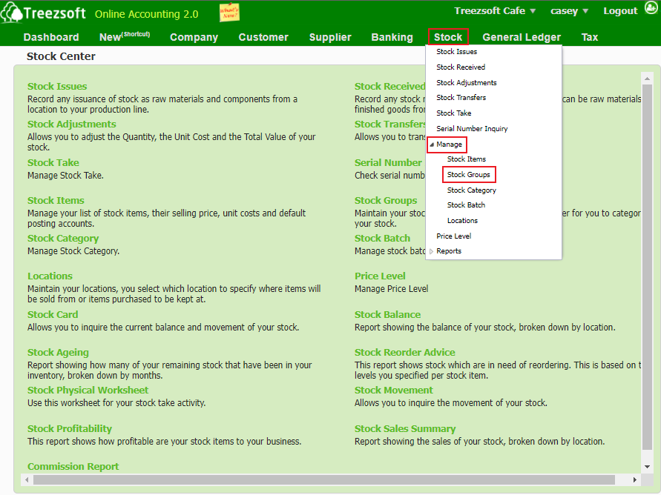
Task: Open the casey user dropdown
Action: (569, 11)
